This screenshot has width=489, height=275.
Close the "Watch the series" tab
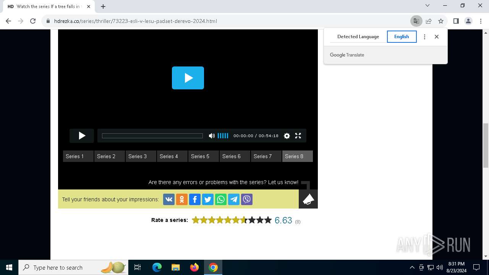click(89, 6)
